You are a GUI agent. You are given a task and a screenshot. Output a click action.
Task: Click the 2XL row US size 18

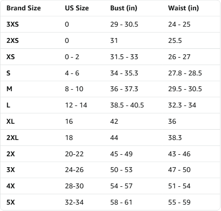click(x=69, y=138)
